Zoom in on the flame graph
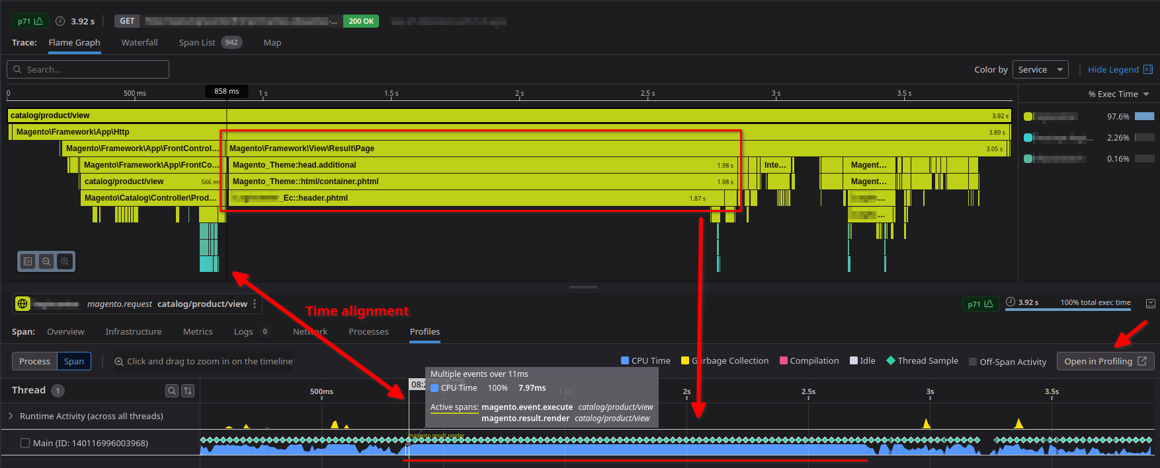This screenshot has width=1160, height=468. click(x=65, y=261)
